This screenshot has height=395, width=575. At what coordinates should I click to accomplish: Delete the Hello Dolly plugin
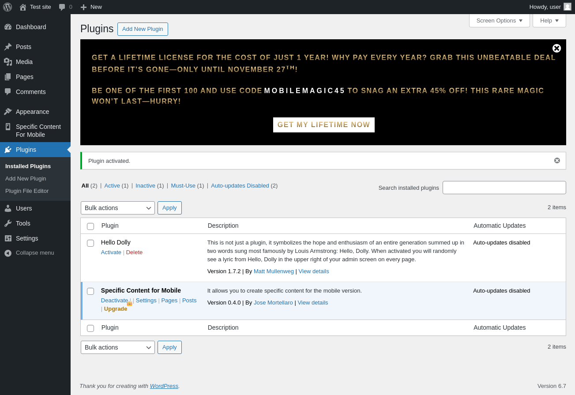[134, 252]
